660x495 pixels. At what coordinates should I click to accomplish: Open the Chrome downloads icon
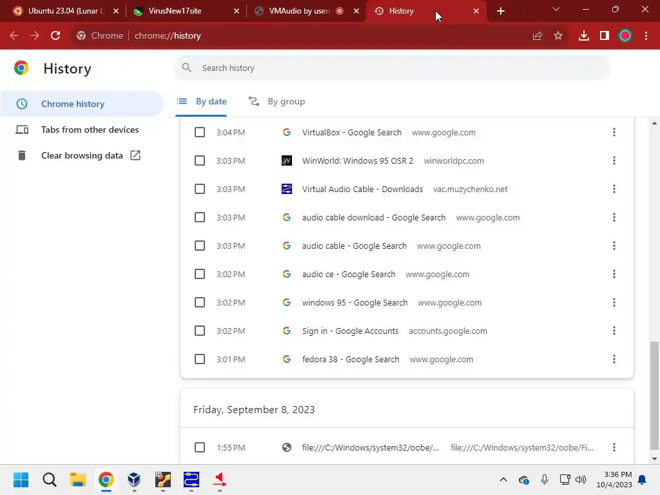click(584, 36)
